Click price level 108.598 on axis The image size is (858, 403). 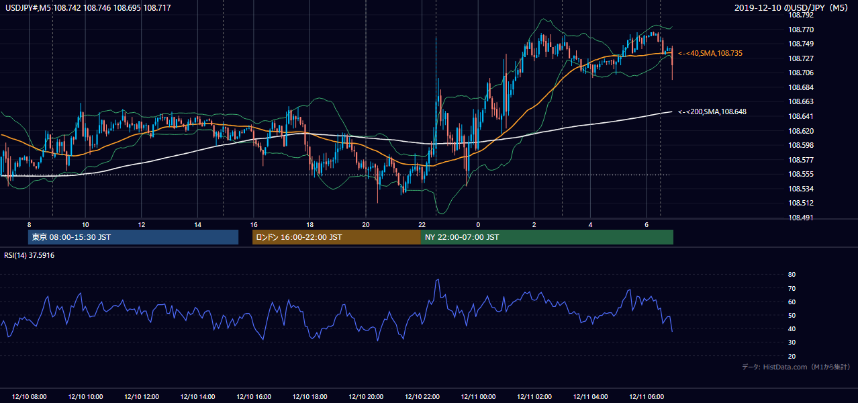tap(800, 145)
